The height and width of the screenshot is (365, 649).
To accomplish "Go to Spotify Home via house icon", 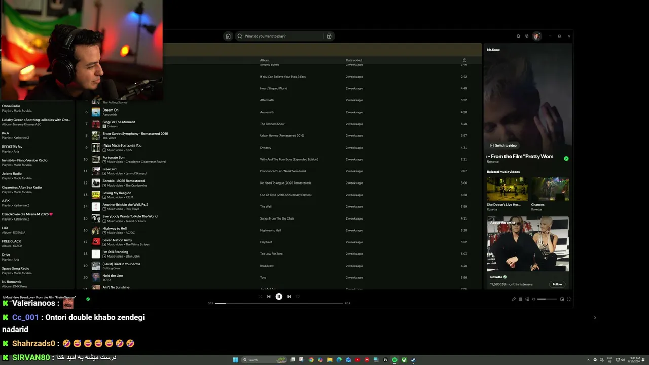I will pos(228,36).
